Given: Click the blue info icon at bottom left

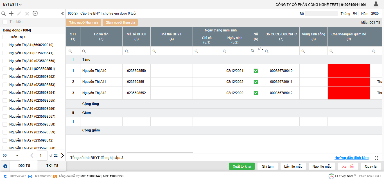Looking at the screenshot, I should 5,166.
